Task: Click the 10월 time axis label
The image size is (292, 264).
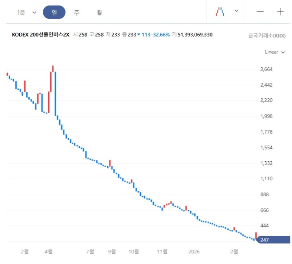Action: (134, 252)
